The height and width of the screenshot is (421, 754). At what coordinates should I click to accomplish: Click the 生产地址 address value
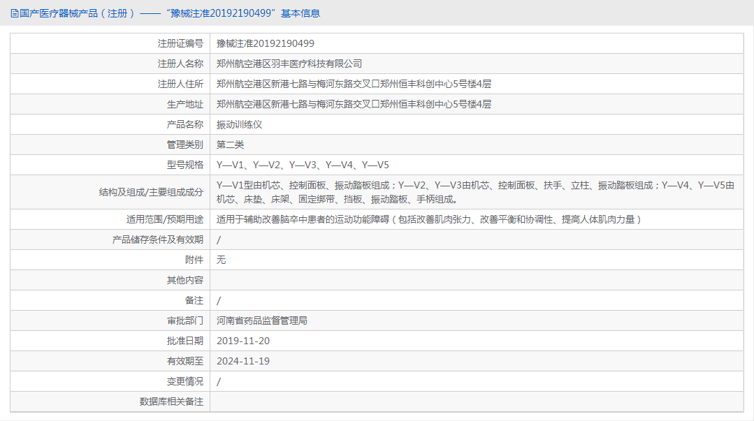click(354, 104)
